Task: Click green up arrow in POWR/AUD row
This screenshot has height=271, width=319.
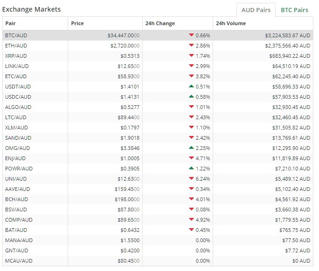Action: [191, 168]
